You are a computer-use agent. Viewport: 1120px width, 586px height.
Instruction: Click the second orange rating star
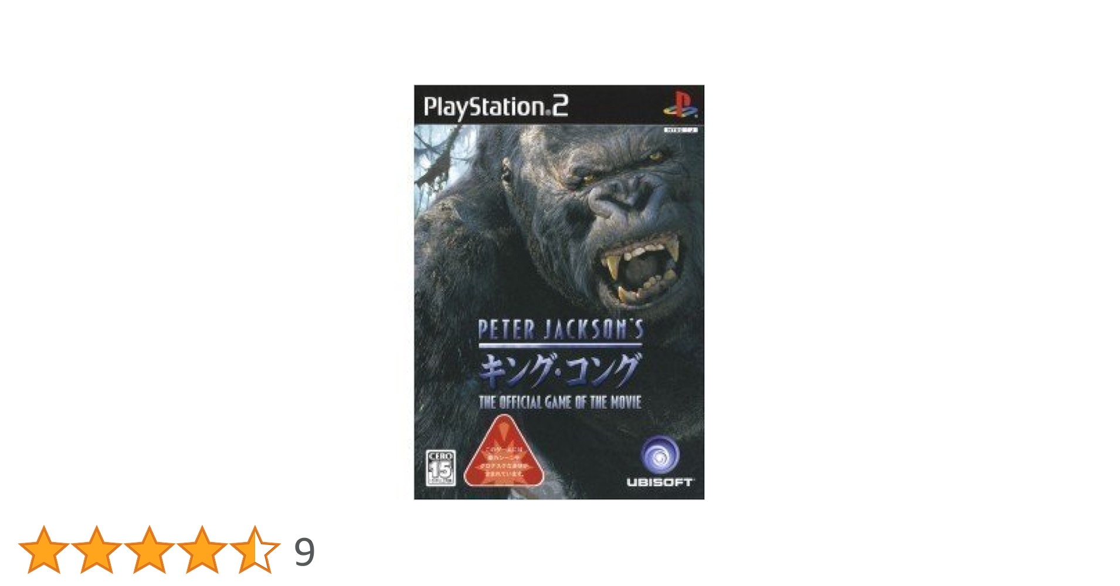tap(96, 549)
